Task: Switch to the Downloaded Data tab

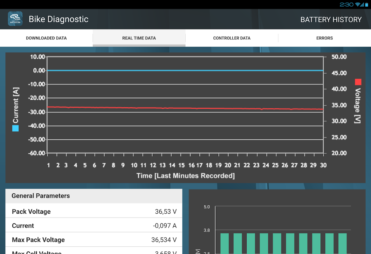Action: tap(46, 38)
